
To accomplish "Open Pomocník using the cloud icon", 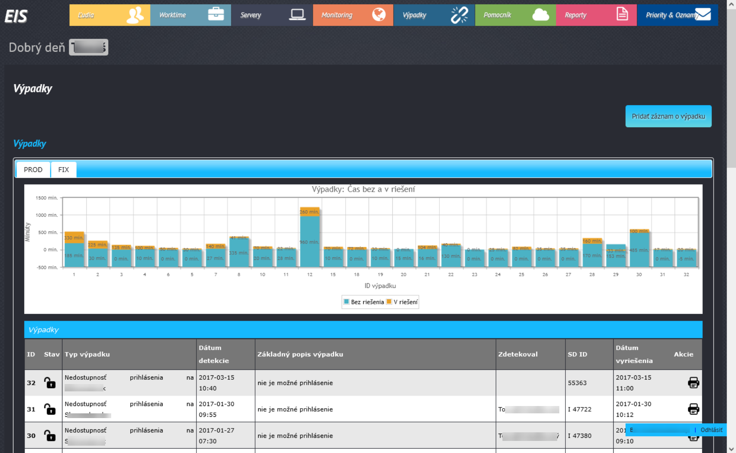I will pos(540,14).
